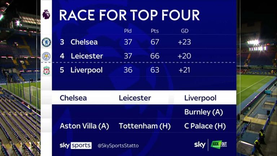277x156 pixels.
Task: Click the Burnley (A) fixture
Action: [203, 112]
